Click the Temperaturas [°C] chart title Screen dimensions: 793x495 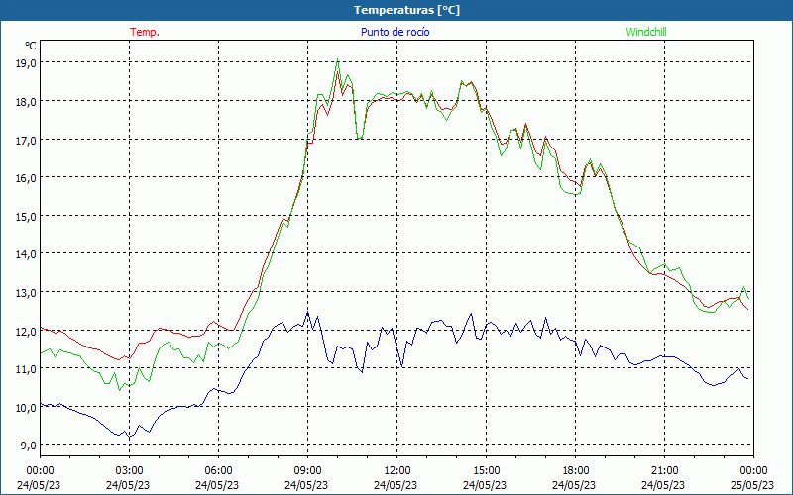point(407,10)
